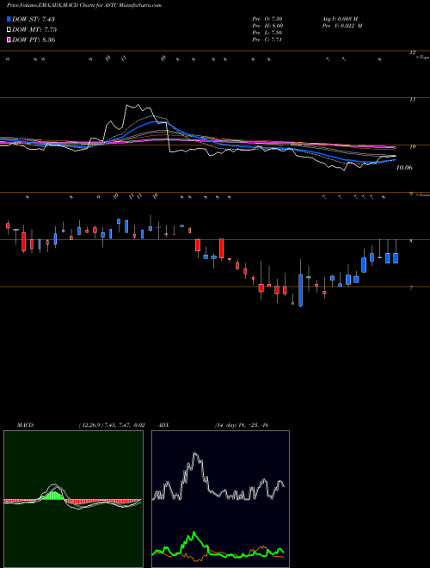Click the 'Avg V: 0.003 M' volume text

[341, 19]
